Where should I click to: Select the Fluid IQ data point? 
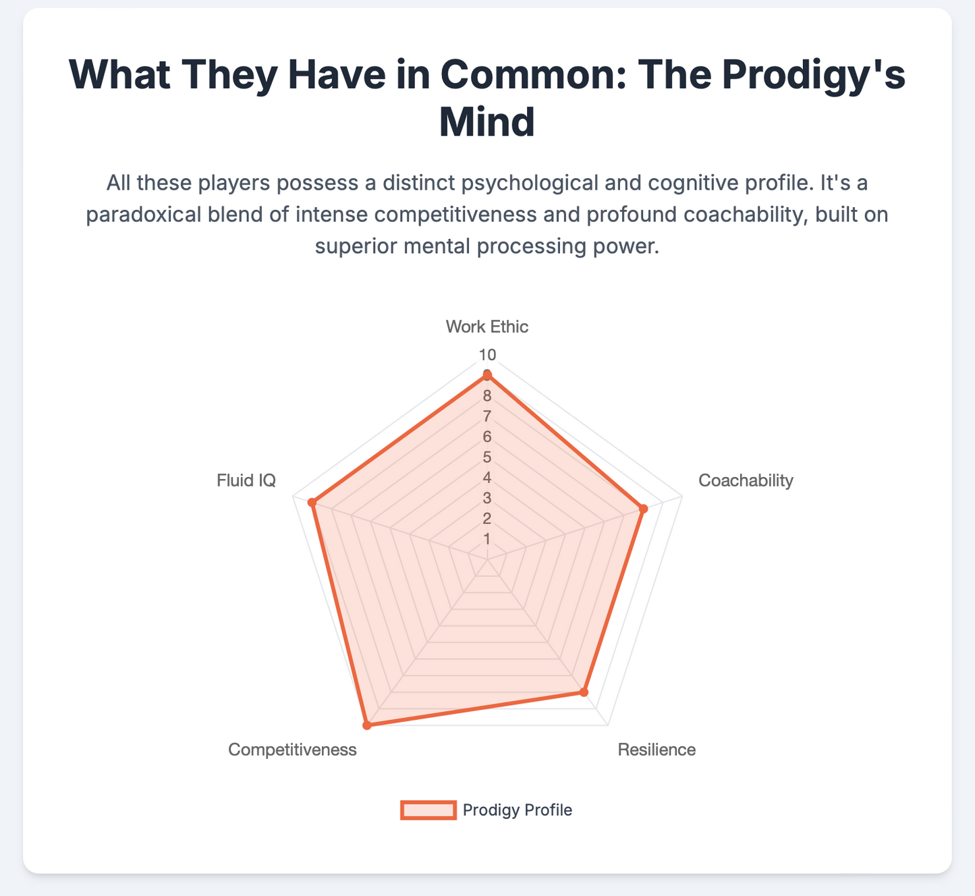pyautogui.click(x=312, y=502)
